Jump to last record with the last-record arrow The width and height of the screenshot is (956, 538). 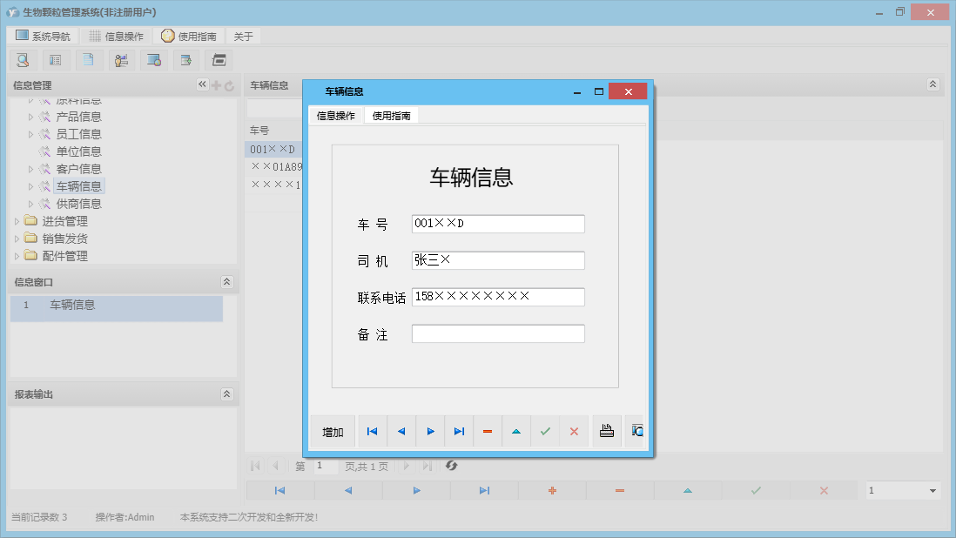click(459, 430)
